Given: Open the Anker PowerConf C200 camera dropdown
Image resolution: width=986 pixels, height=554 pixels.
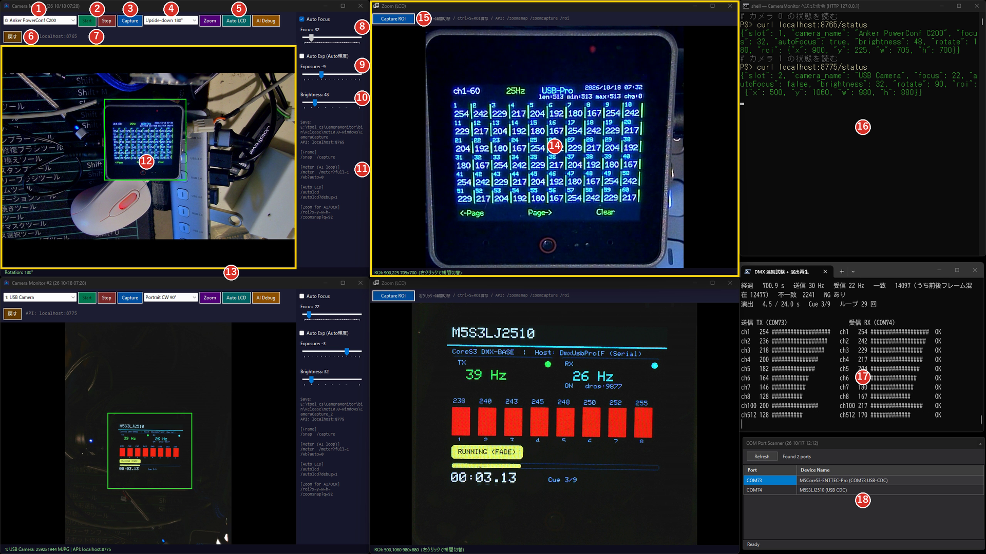Looking at the screenshot, I should point(40,21).
